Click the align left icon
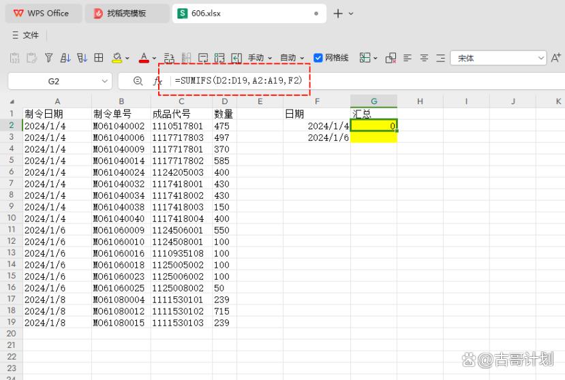565x380 pixels. (408, 59)
